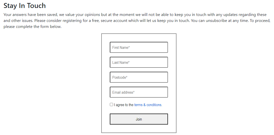Viewport: 274px width, 135px height.
Task: Focus the Last Name text box
Action: [x=139, y=62]
